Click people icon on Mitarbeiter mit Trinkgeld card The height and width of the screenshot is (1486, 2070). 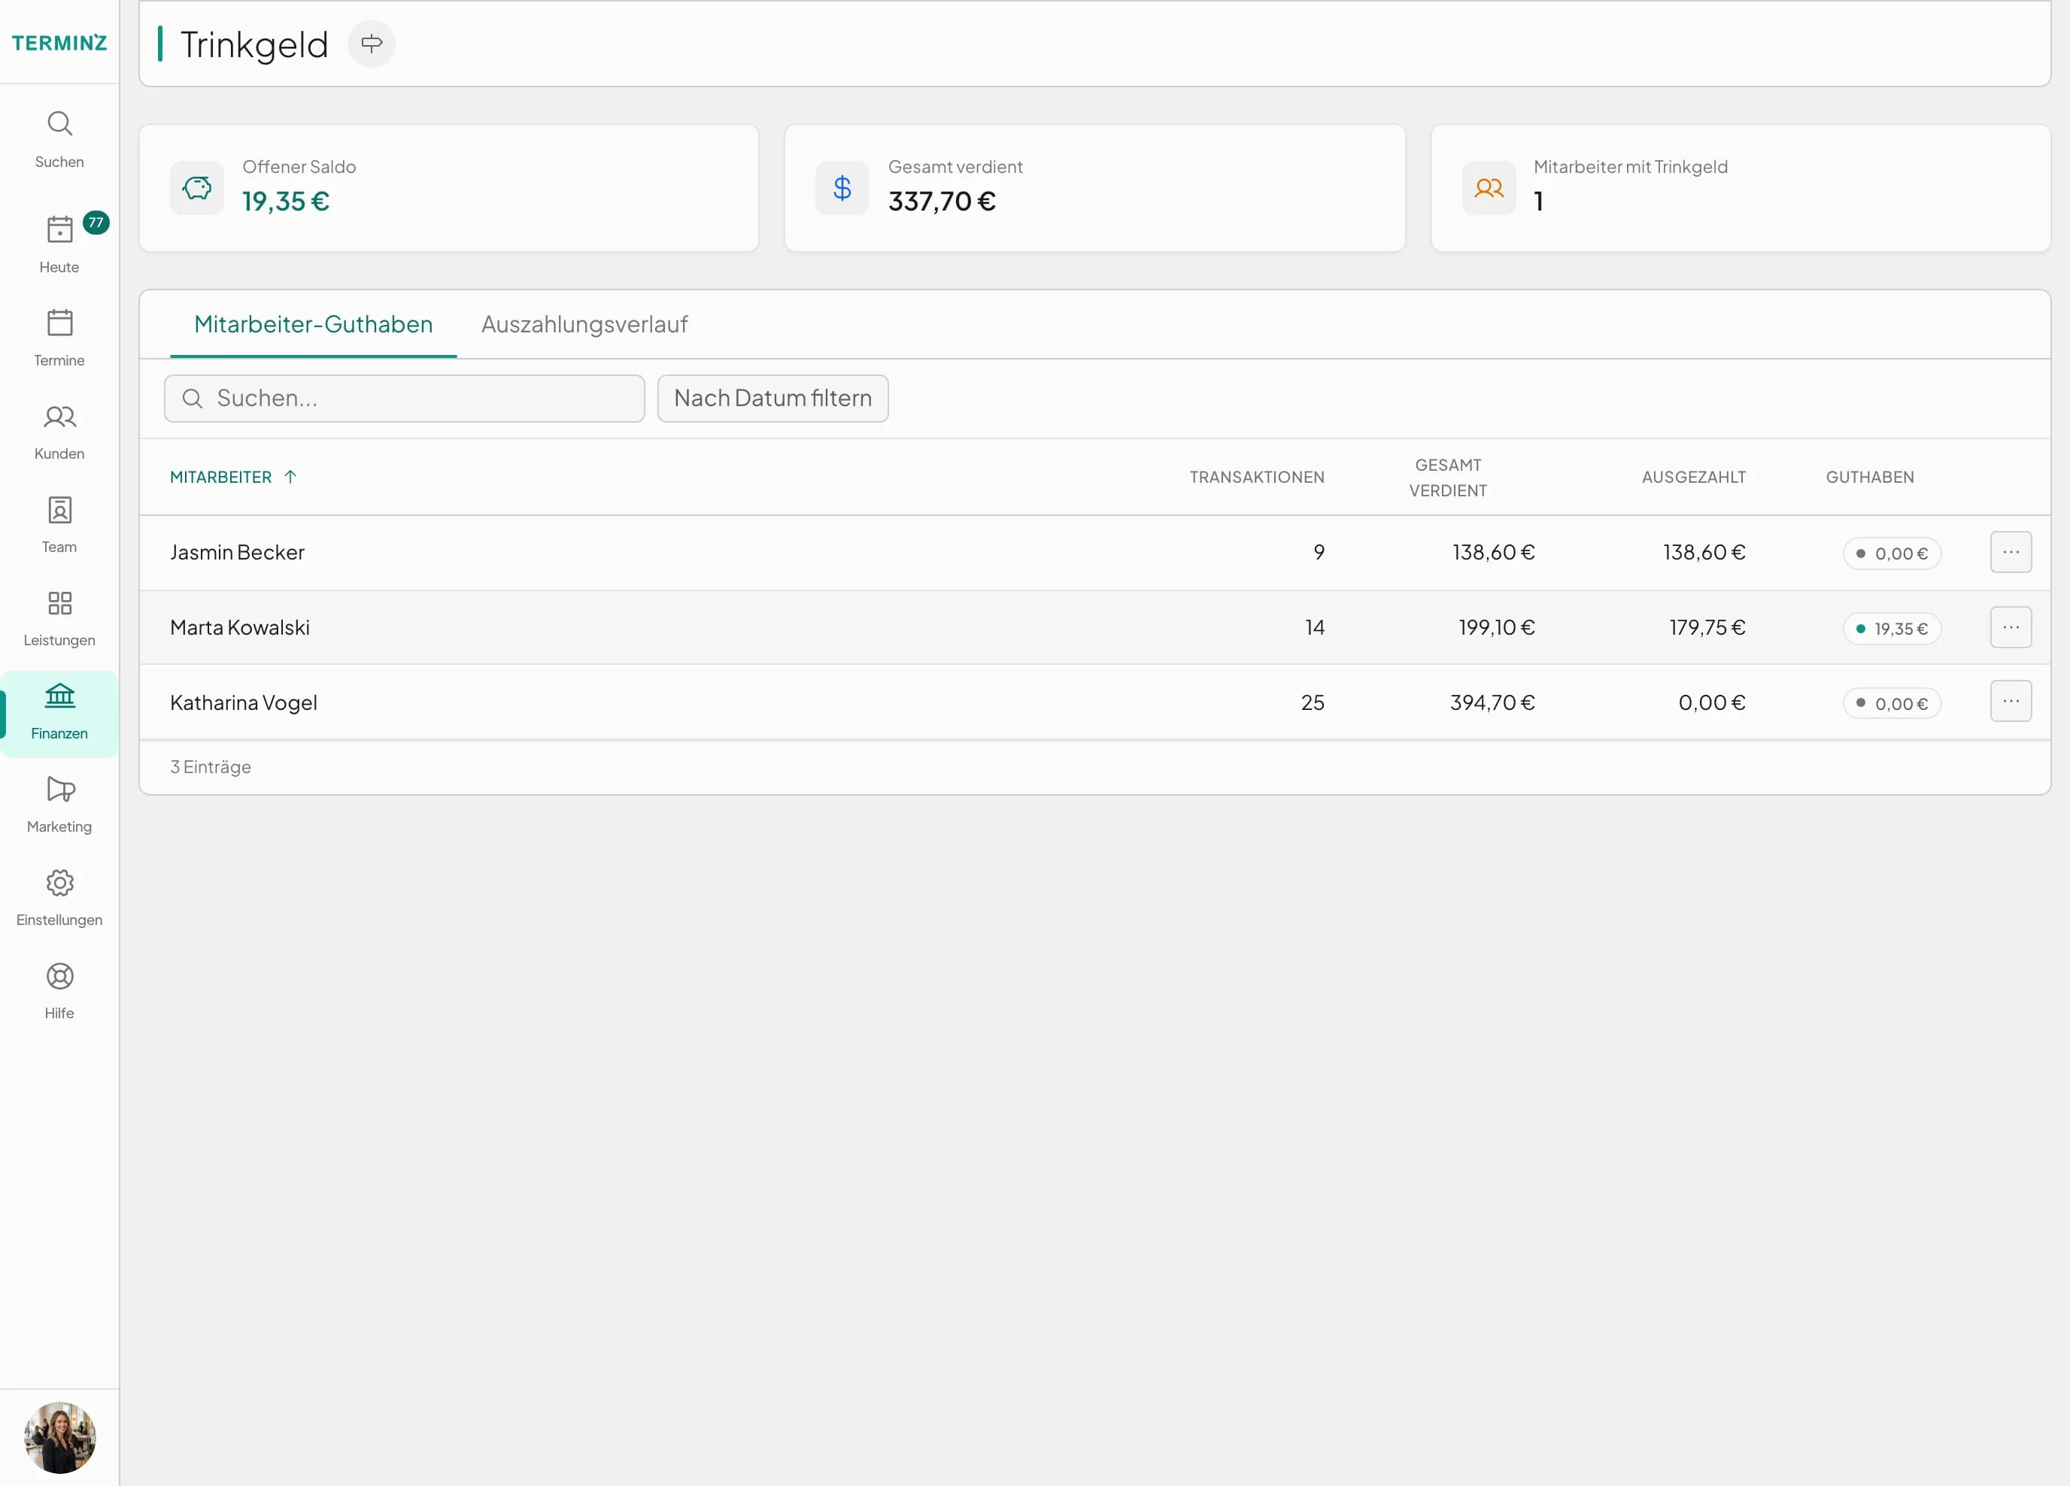pyautogui.click(x=1489, y=188)
